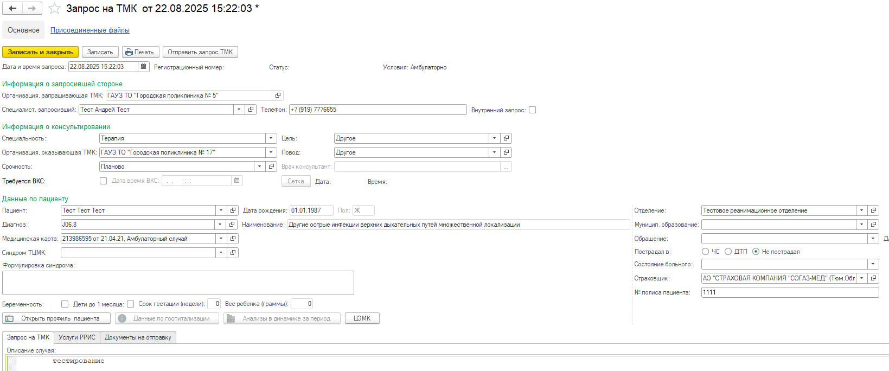889x371 pixels.
Task: Tick the Требуется ВКС checkbox
Action: pyautogui.click(x=103, y=181)
